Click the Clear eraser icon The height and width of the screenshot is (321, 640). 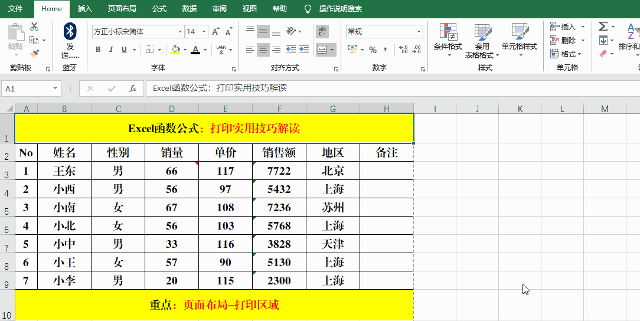coord(603,54)
